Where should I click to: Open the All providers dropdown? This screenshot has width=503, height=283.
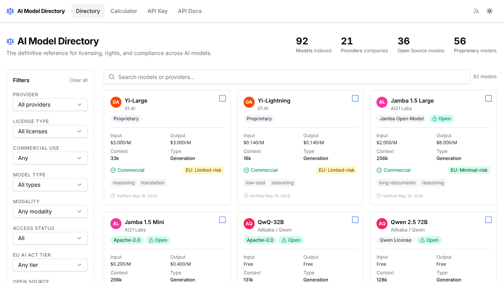[50, 105]
